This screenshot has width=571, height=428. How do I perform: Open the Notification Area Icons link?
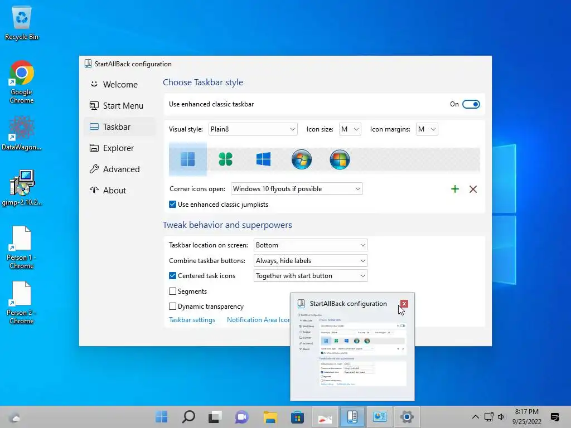[259, 320]
